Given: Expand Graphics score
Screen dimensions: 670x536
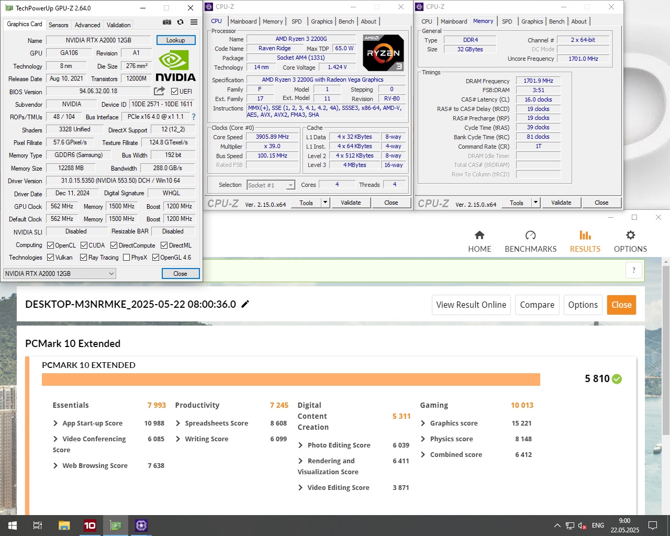Looking at the screenshot, I should pos(423,423).
